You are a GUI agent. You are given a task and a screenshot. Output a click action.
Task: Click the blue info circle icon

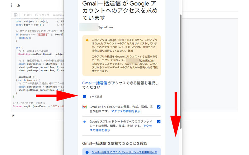pos(87,152)
